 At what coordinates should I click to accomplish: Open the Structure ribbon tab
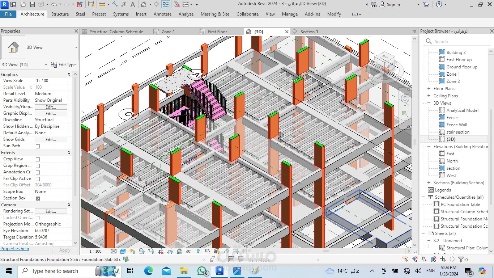click(60, 14)
